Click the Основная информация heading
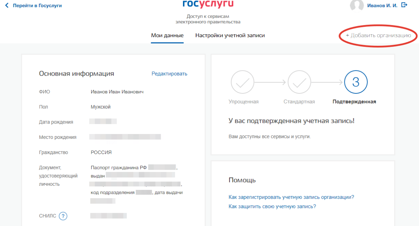The height and width of the screenshot is (226, 419). pos(76,74)
